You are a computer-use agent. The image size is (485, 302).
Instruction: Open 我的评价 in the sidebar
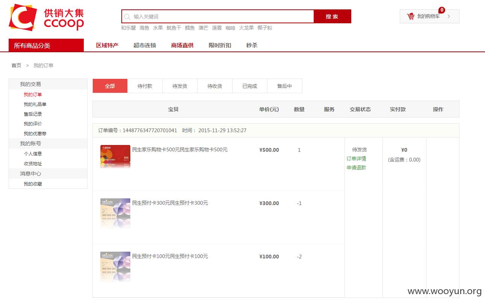[33, 124]
